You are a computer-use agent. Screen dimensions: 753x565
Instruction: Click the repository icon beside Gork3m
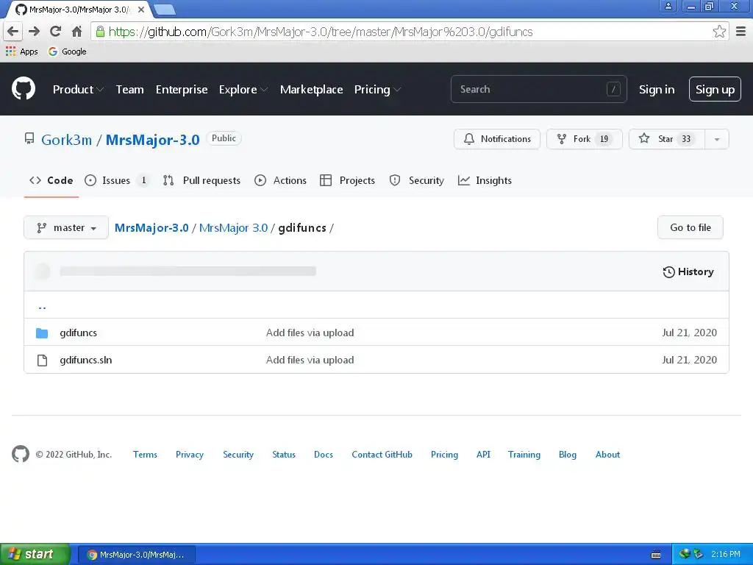click(29, 139)
